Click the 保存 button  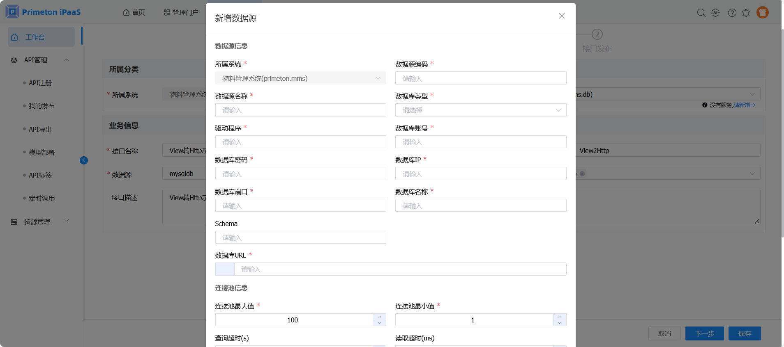[x=744, y=333]
